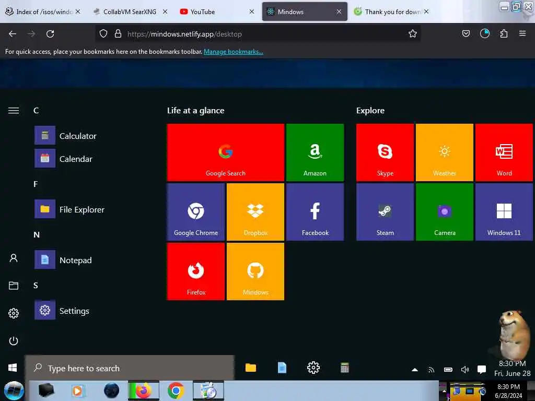Open Notepad from Mindows taskbar
The width and height of the screenshot is (535, 401).
coord(282,368)
